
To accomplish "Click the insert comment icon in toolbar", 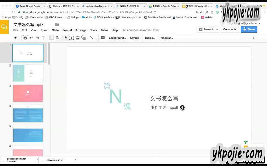I will point(102,38).
